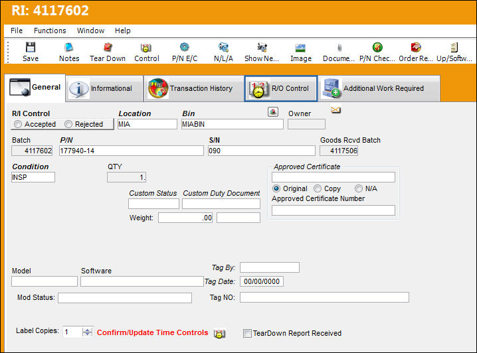477x353 pixels.
Task: Click the Tag NO input field
Action: (x=324, y=297)
